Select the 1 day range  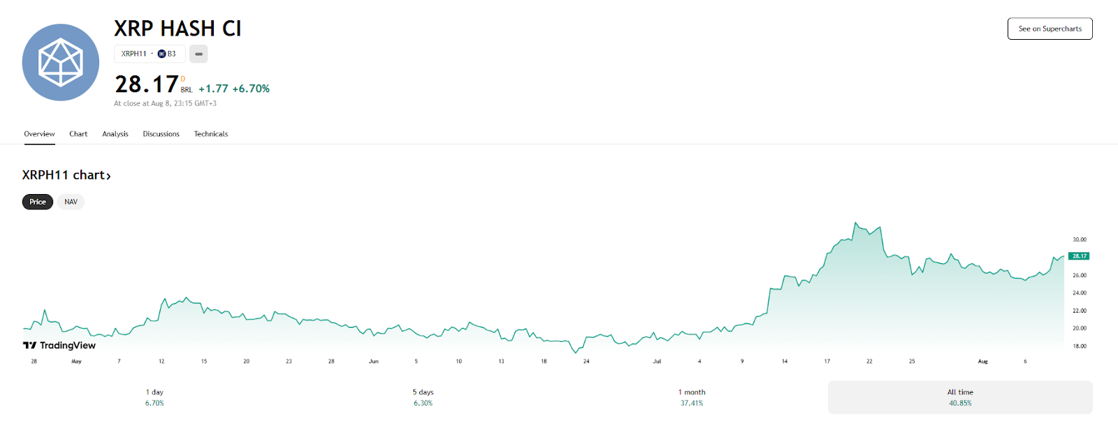point(154,397)
